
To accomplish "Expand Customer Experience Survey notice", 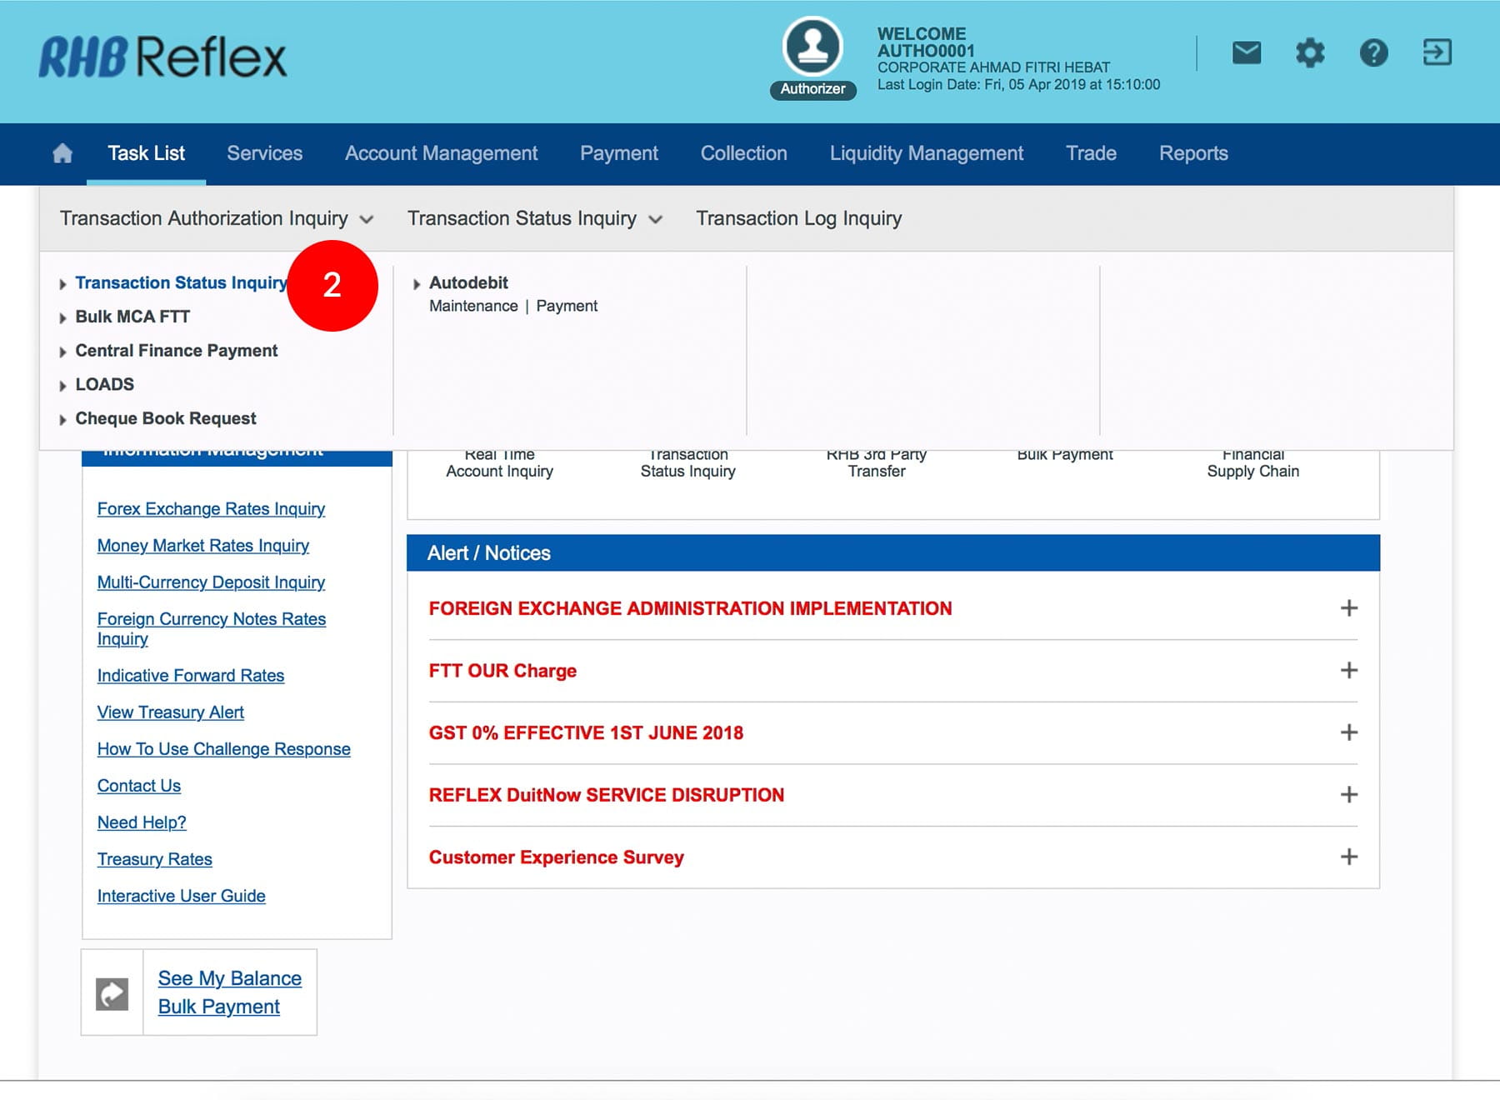I will pyautogui.click(x=1348, y=857).
